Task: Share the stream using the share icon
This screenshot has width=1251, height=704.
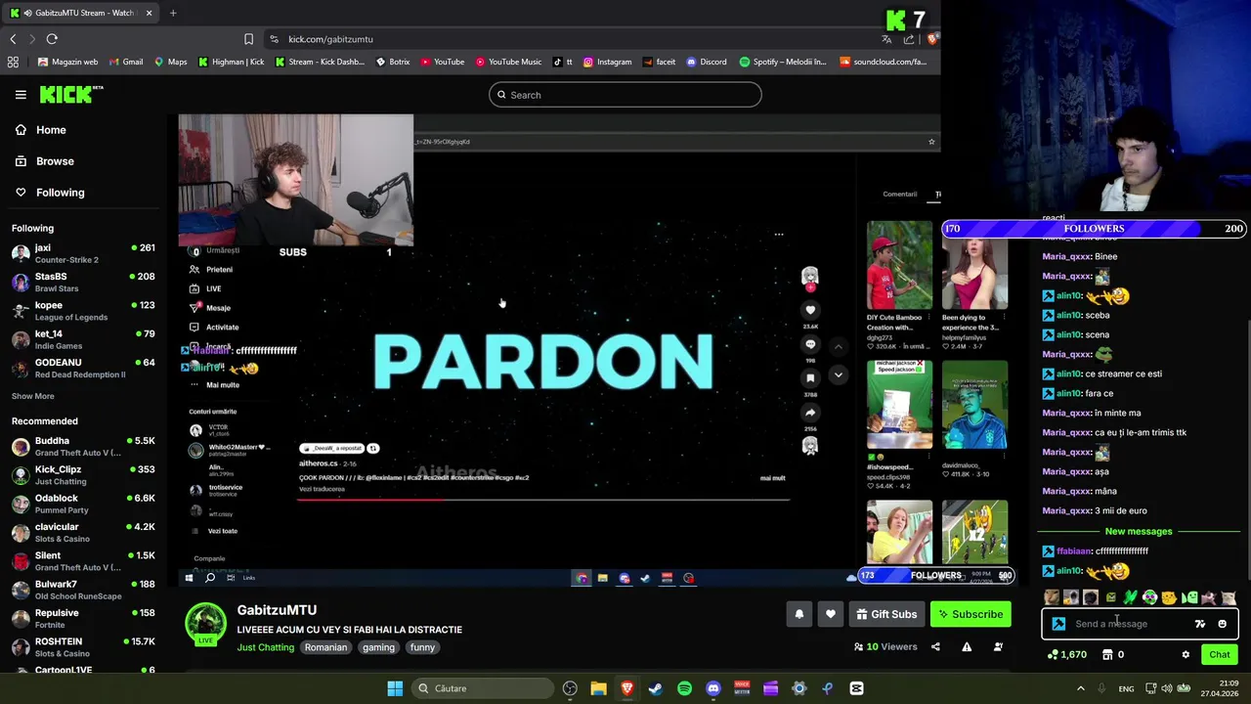Action: [x=935, y=646]
